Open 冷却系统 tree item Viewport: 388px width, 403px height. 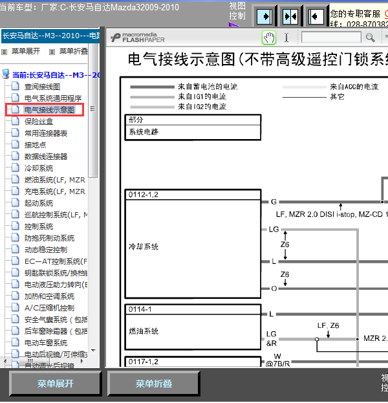pyautogui.click(x=39, y=168)
